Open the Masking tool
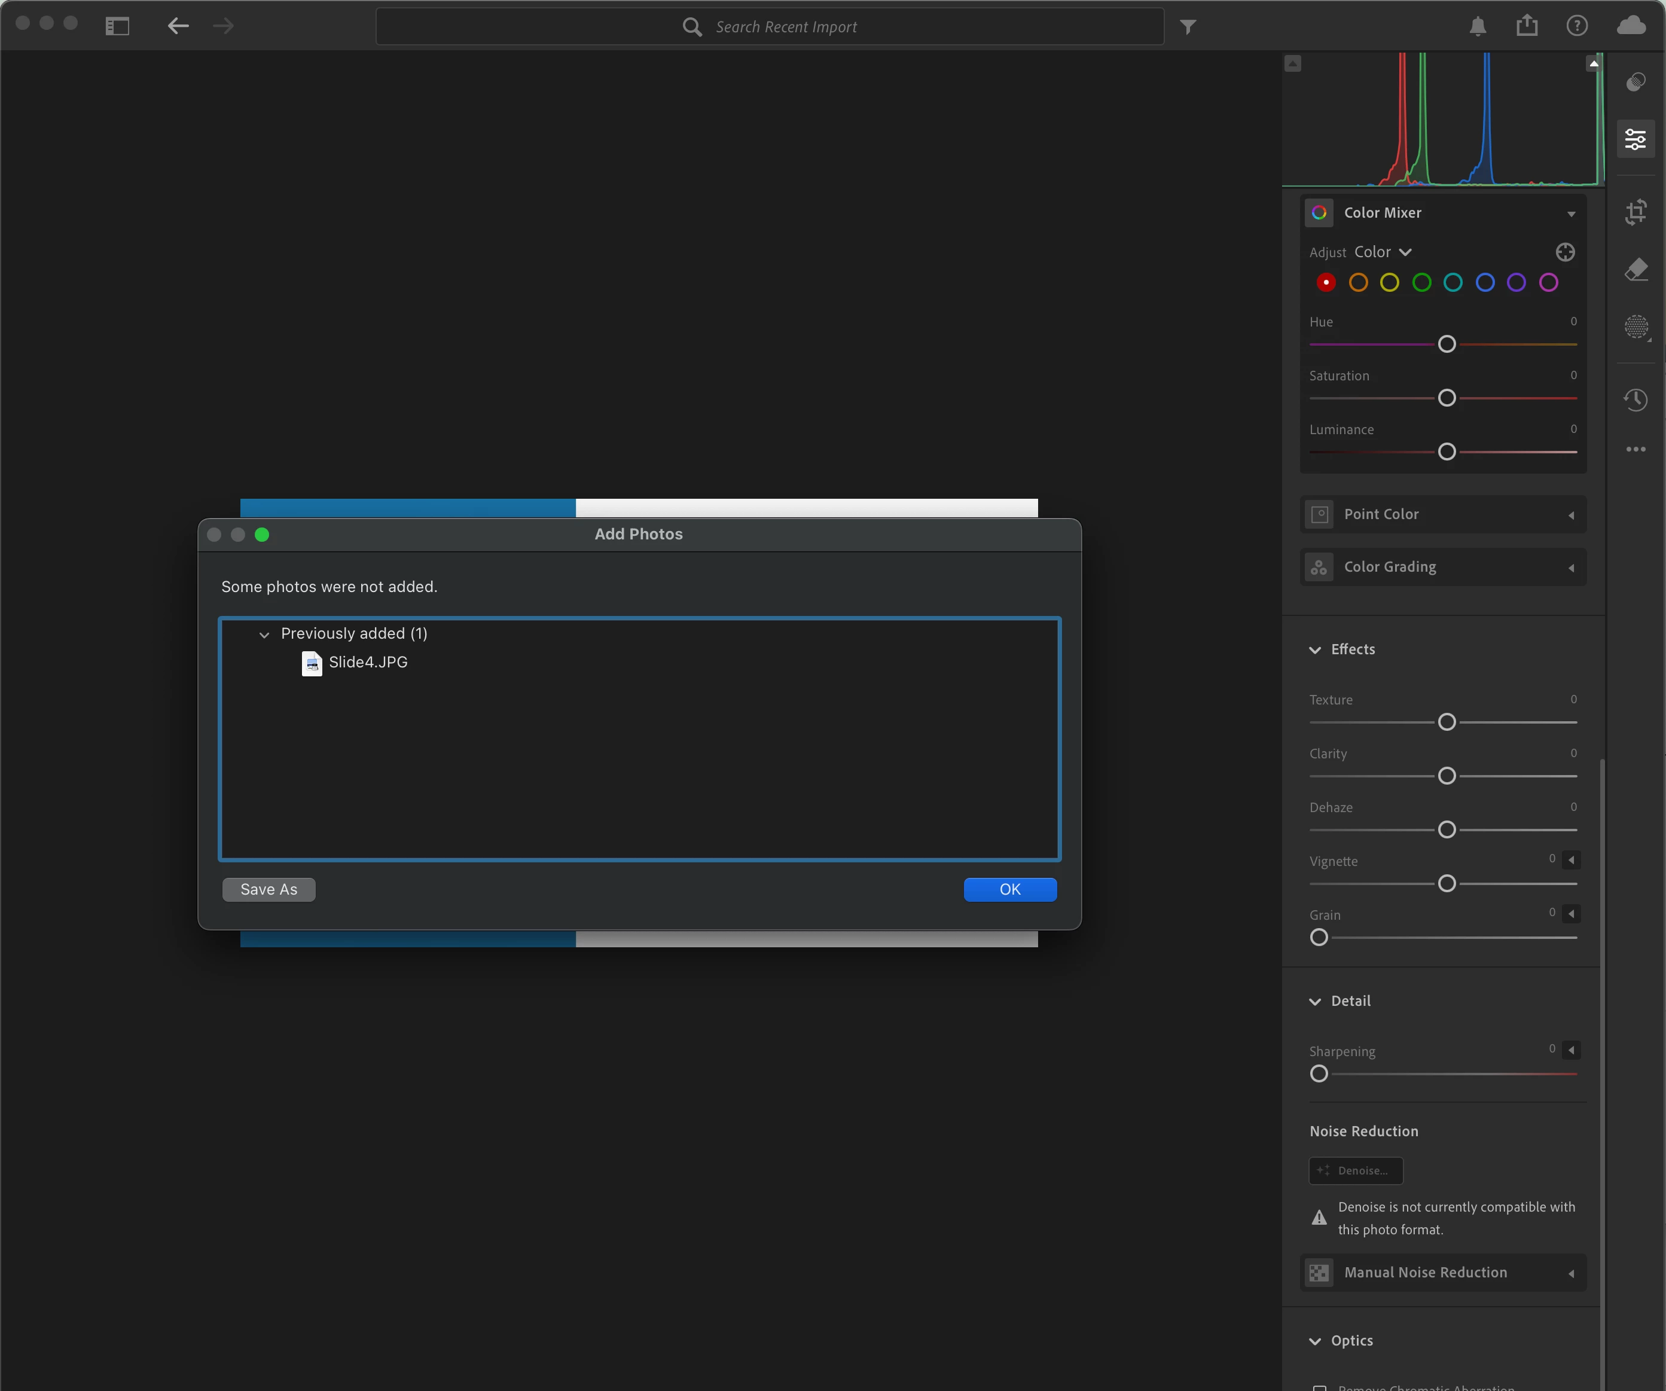The height and width of the screenshot is (1391, 1666). 1635,326
